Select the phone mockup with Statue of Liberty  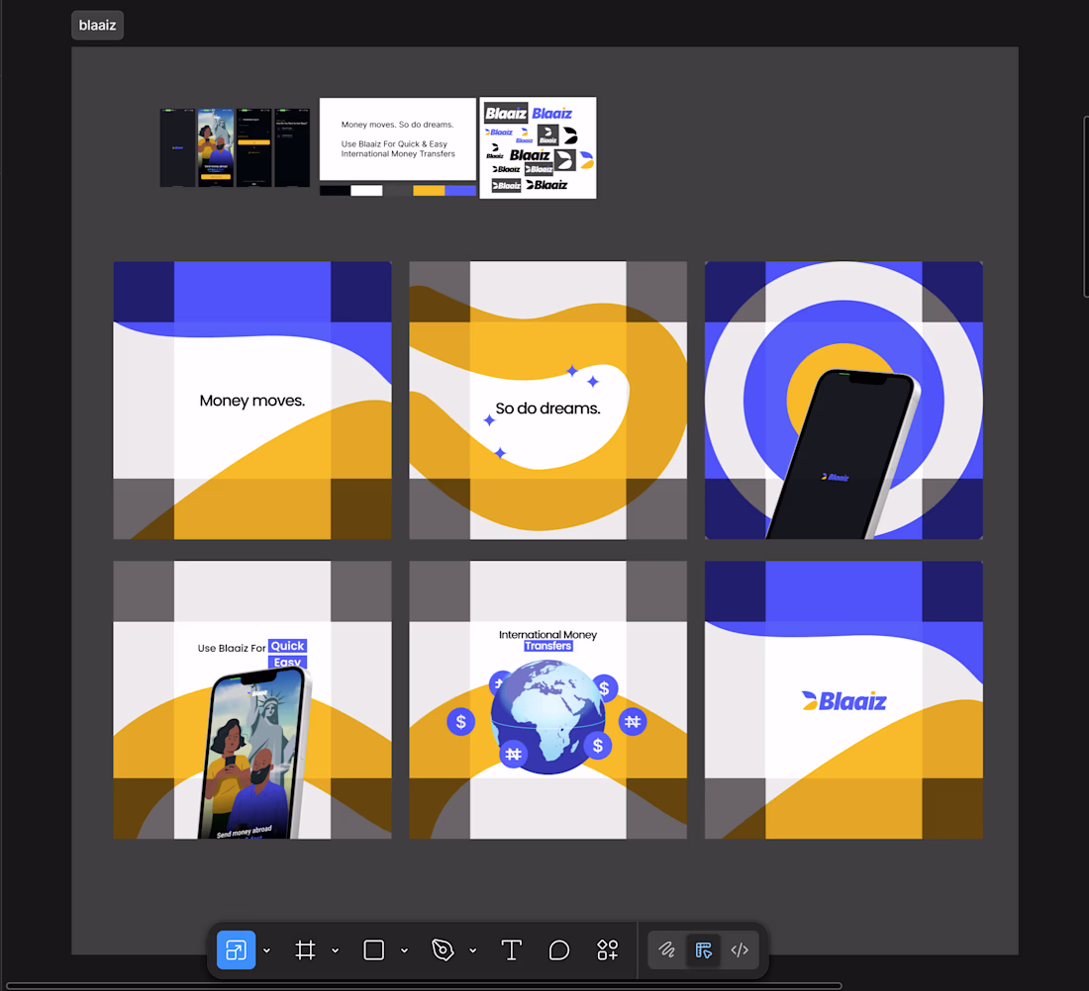pyautogui.click(x=253, y=753)
